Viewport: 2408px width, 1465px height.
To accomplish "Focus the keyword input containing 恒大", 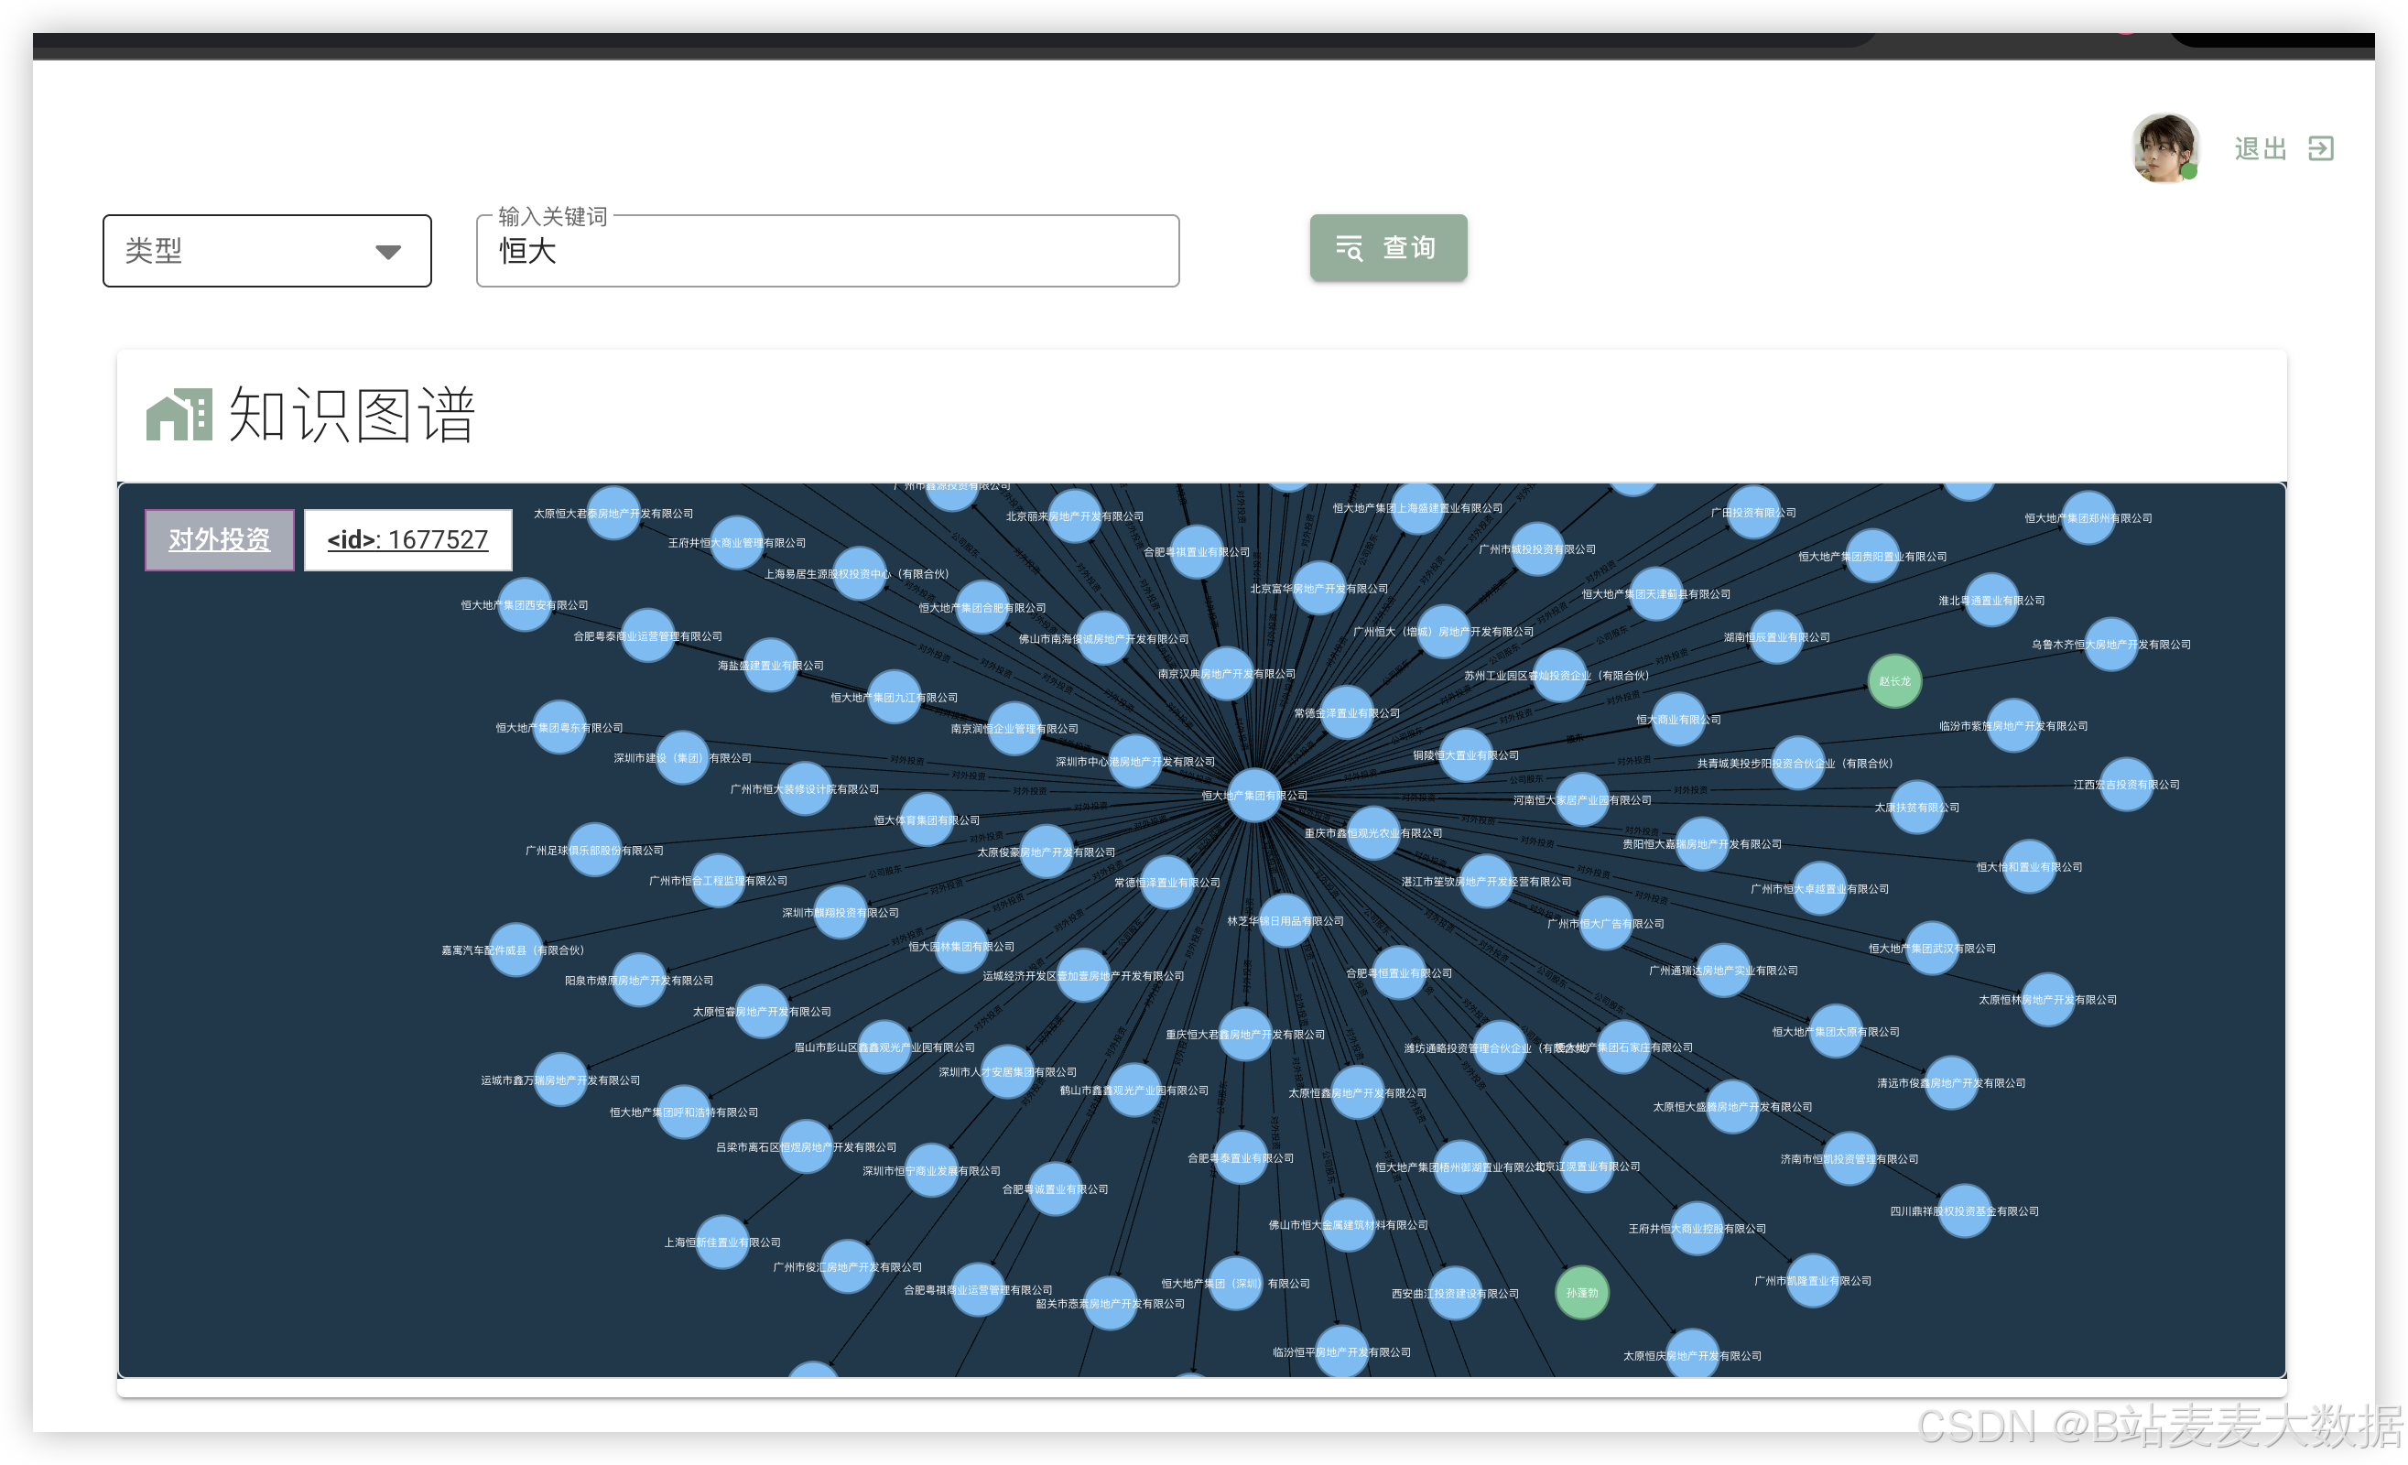I will 827,251.
